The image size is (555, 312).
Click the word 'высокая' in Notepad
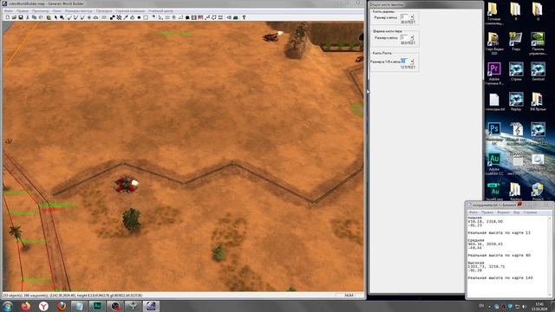475,263
